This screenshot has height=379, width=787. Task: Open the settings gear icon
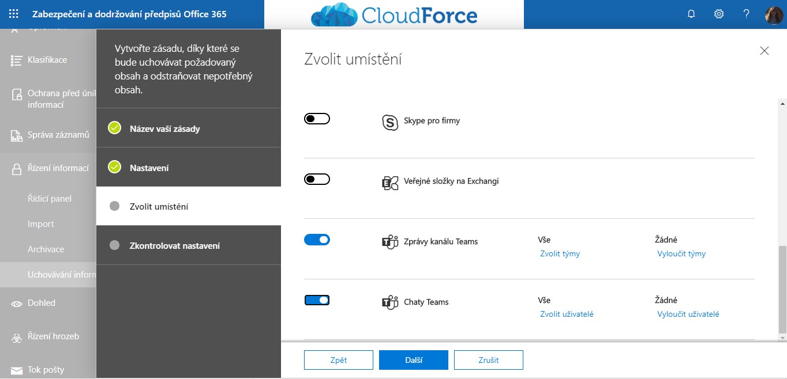pos(719,14)
